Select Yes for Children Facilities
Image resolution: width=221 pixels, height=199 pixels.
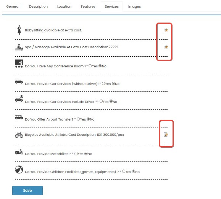(124, 171)
